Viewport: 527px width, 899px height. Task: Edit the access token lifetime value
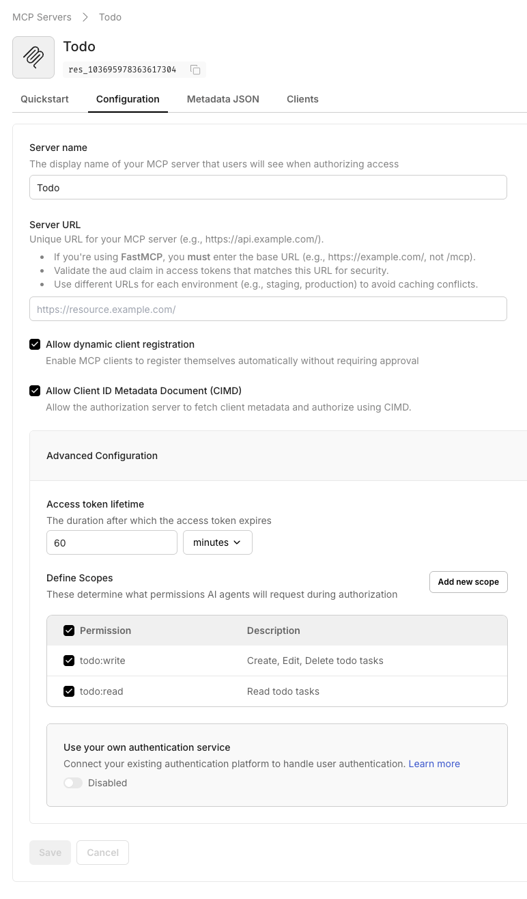111,542
